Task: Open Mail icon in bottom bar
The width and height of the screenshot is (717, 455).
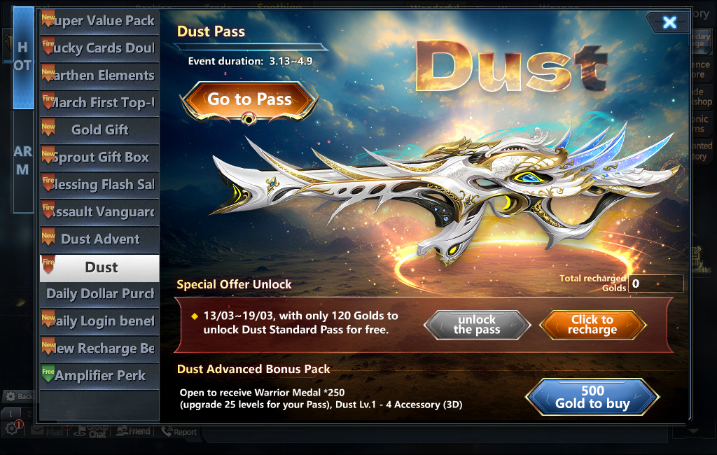Action: tap(38, 430)
